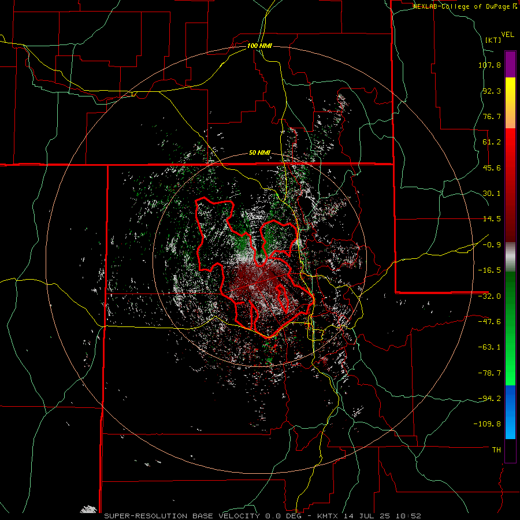The height and width of the screenshot is (520, 520).
Task: Pick the purple segment of the velocity color bar
Action: (x=510, y=64)
